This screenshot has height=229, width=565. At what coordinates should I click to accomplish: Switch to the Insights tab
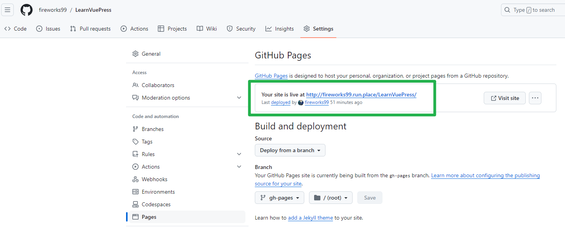tap(280, 29)
